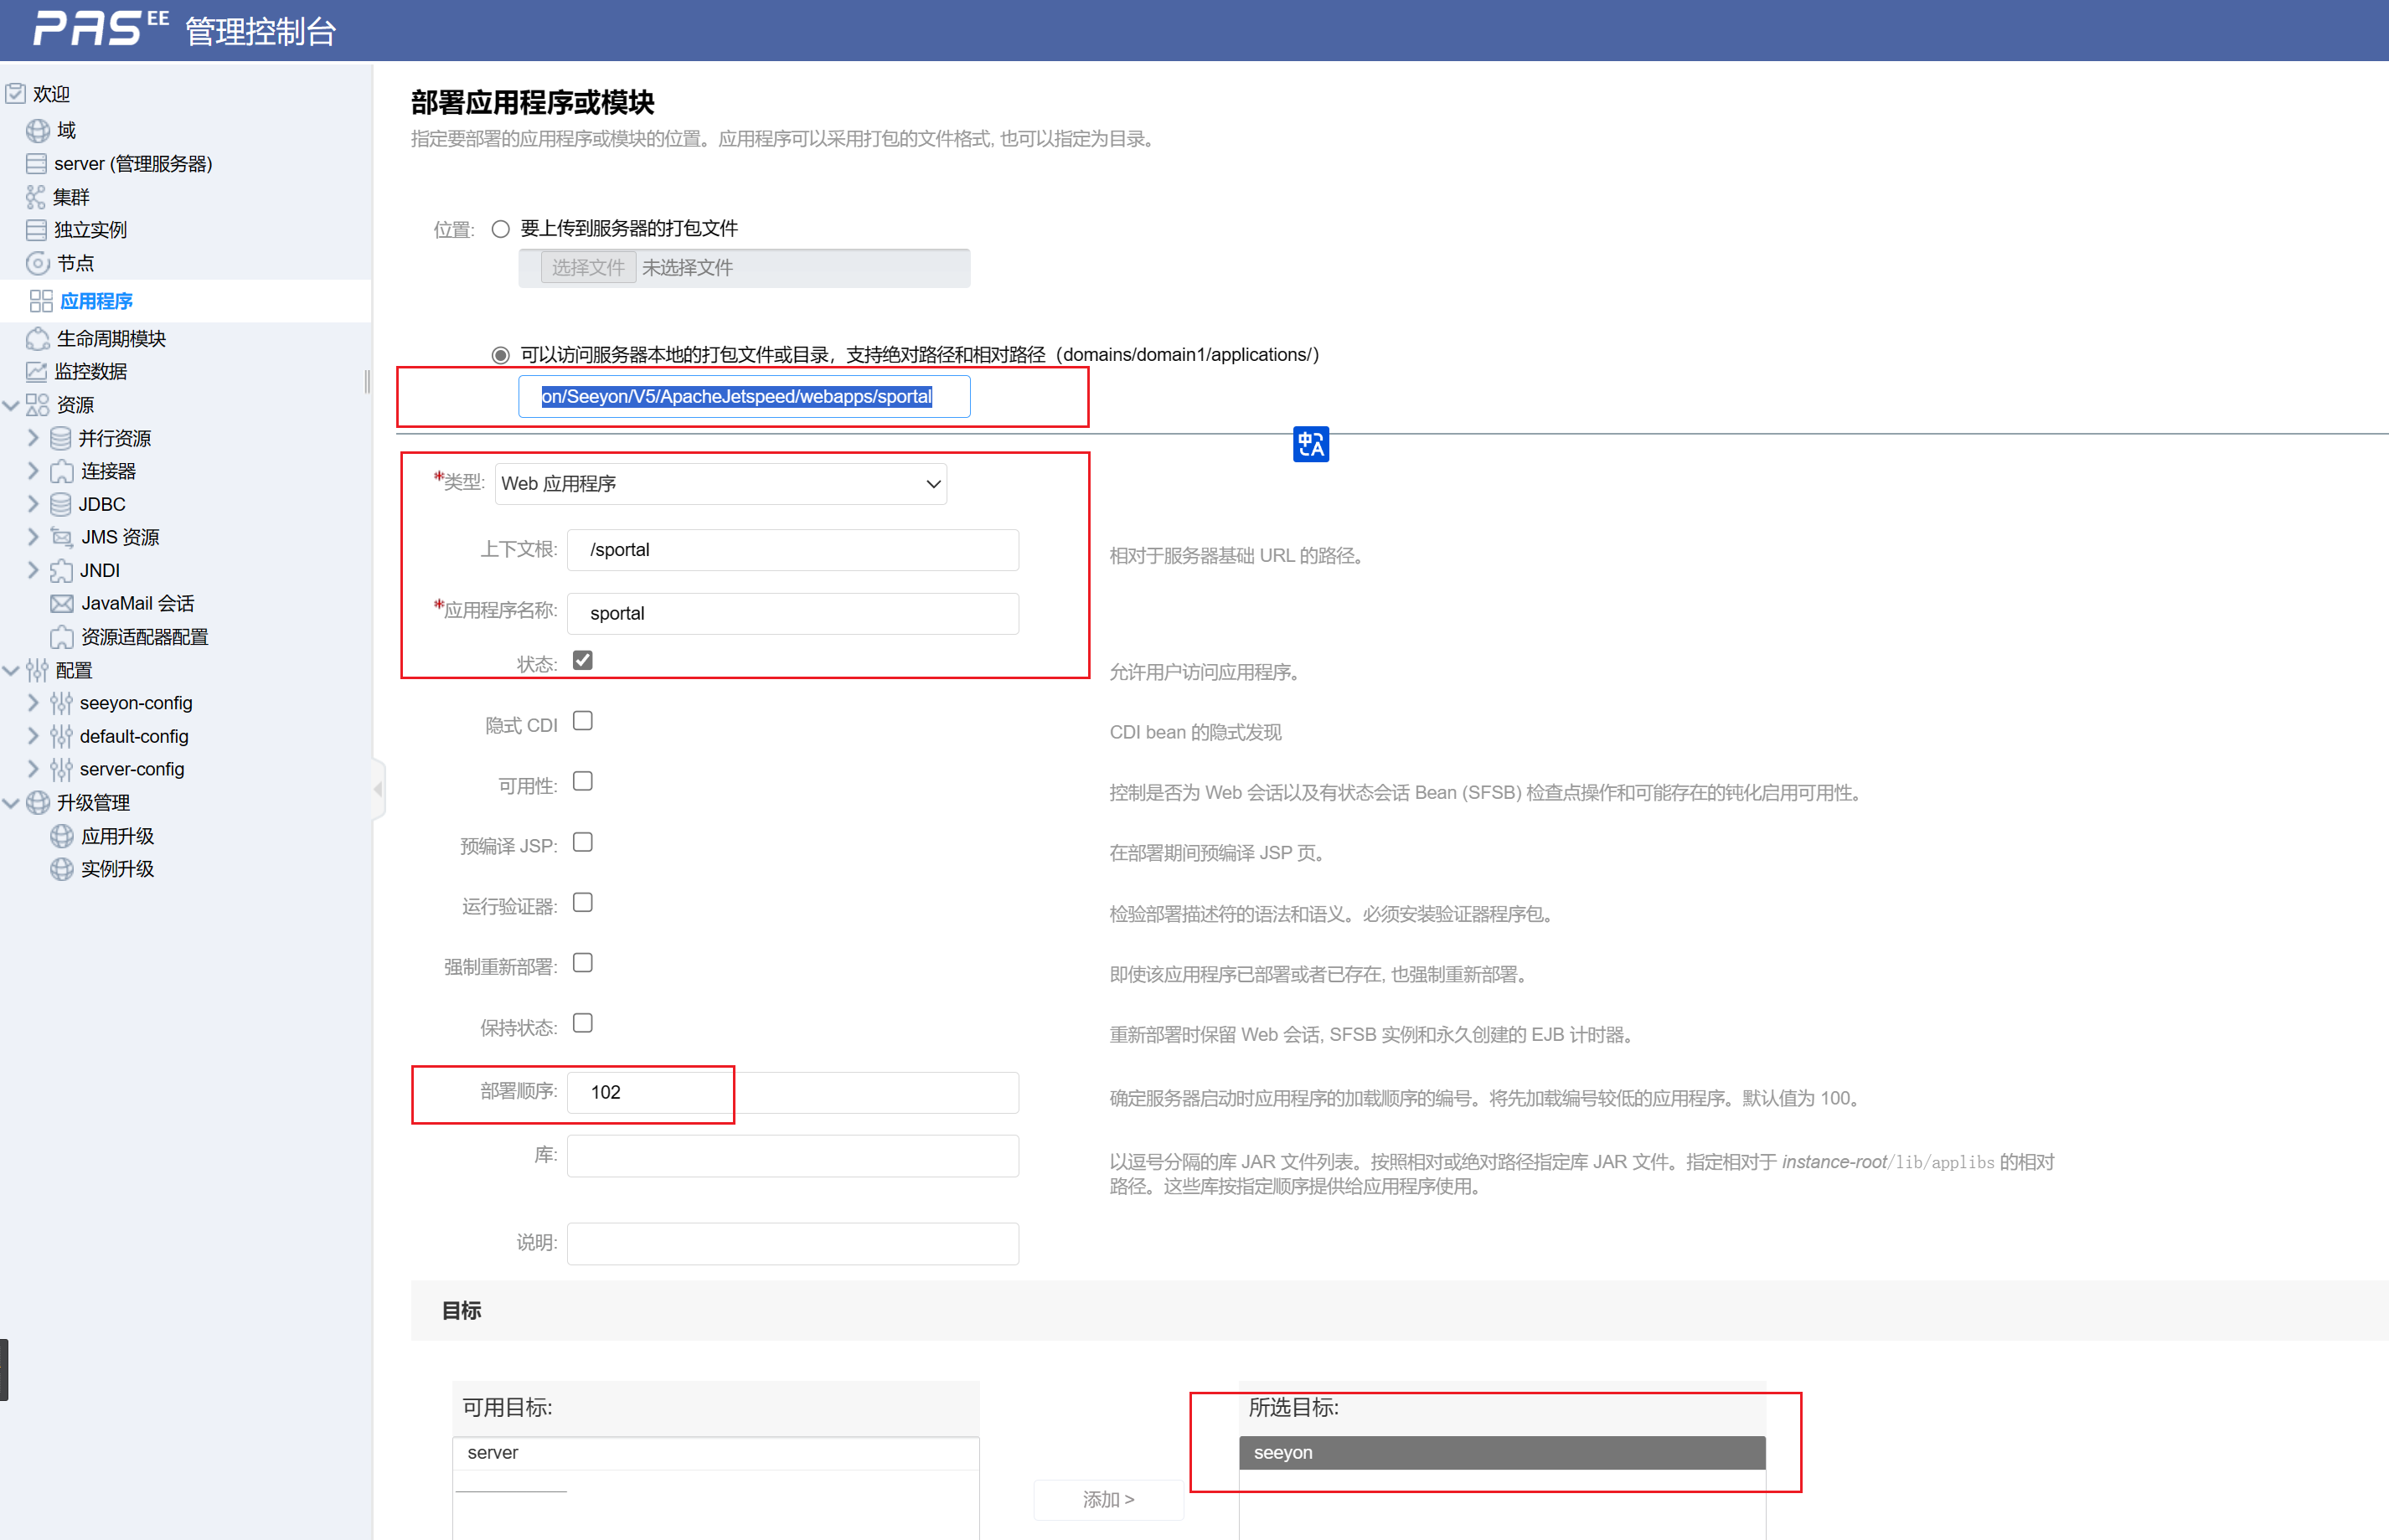Viewport: 2389px width, 1540px height.
Task: Click the 节点 node icon
Action: pyautogui.click(x=38, y=263)
